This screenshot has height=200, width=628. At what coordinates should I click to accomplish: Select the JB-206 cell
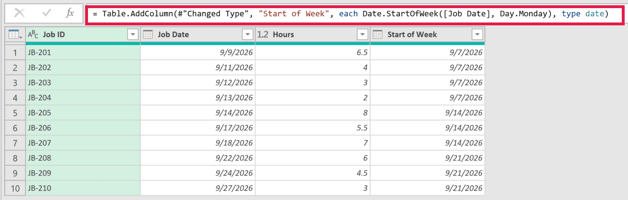83,128
